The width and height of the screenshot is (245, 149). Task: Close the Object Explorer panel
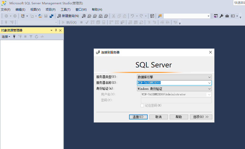pos(60,30)
